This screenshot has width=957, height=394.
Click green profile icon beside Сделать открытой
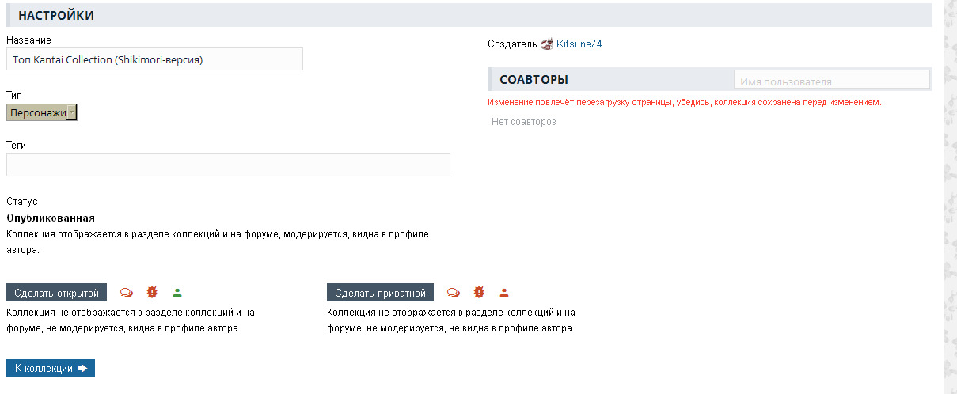click(x=177, y=293)
